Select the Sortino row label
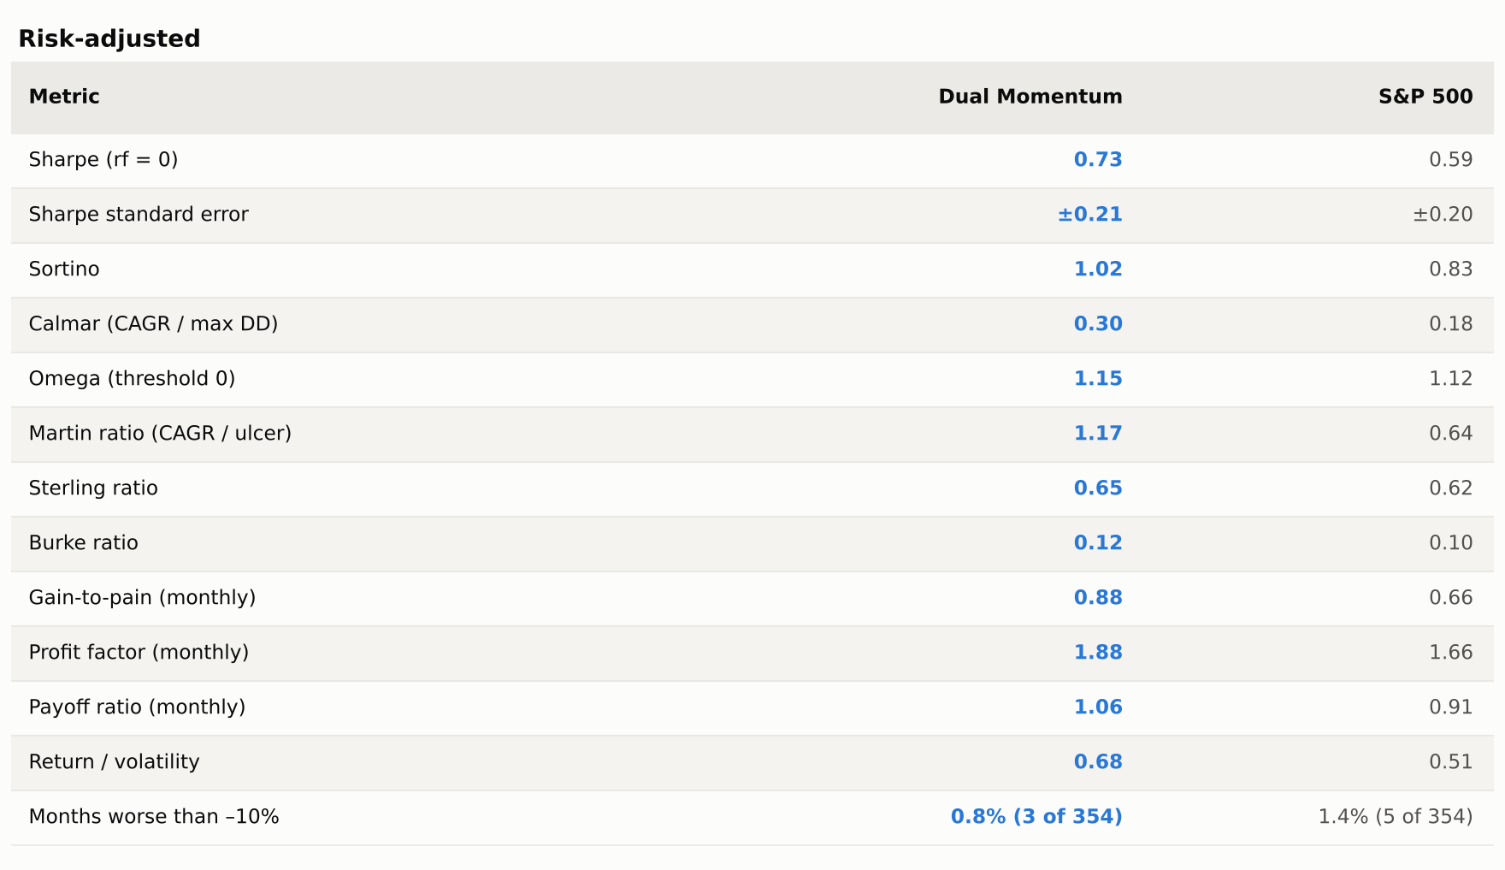Image resolution: width=1505 pixels, height=870 pixels. 64,269
